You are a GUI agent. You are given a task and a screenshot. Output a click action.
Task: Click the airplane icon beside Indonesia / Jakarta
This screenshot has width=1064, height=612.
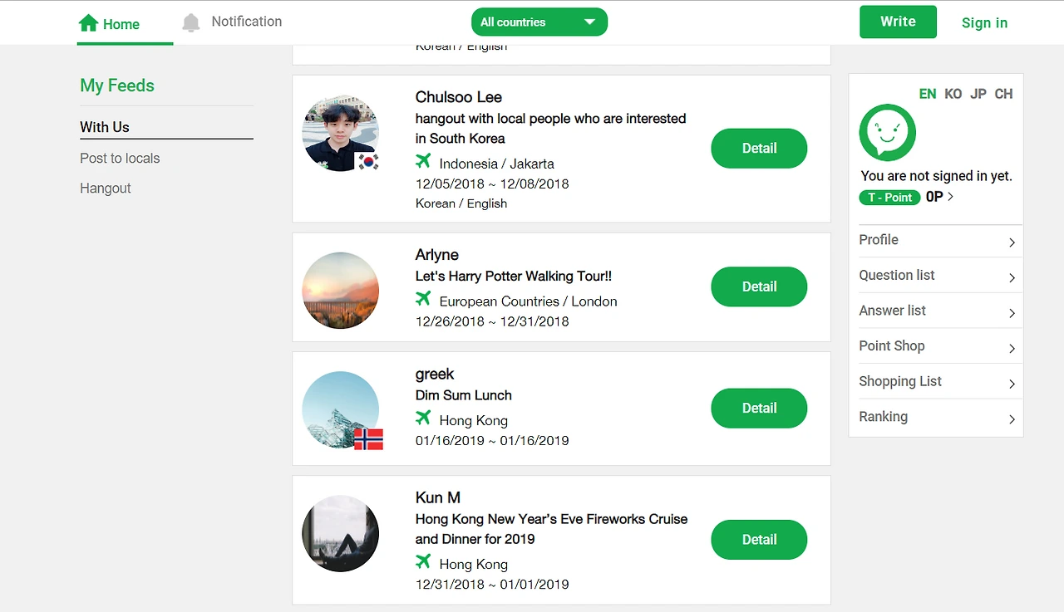tap(423, 161)
